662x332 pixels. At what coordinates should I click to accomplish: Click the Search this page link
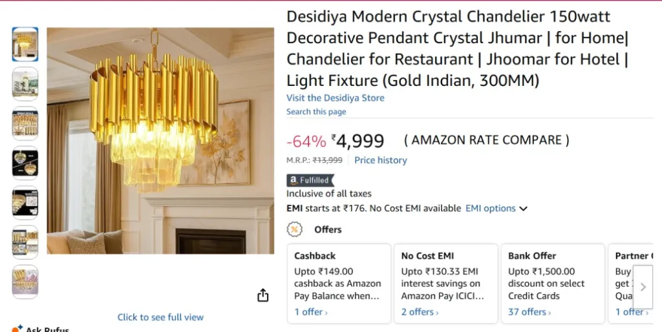(x=316, y=112)
